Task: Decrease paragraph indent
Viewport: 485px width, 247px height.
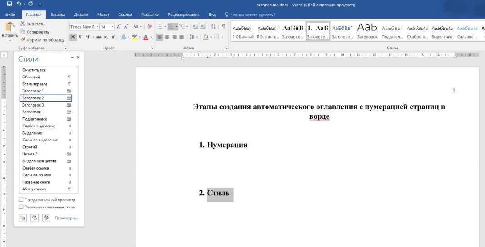Action: [195, 27]
